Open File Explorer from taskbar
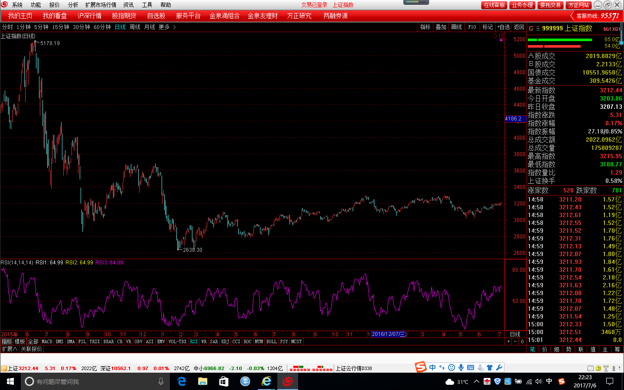624x390 pixels. [x=203, y=381]
